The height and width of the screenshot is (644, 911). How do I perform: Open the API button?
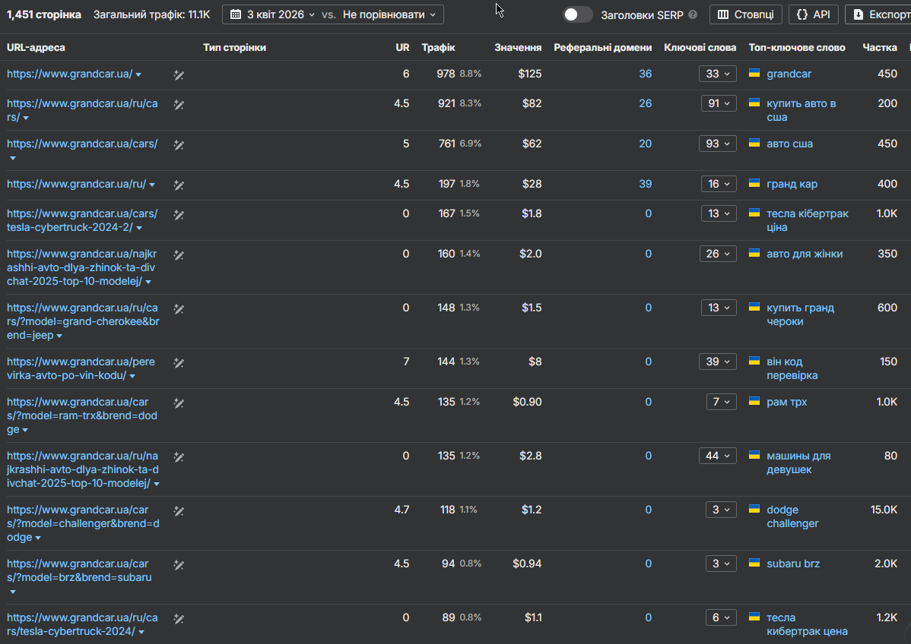(x=814, y=14)
